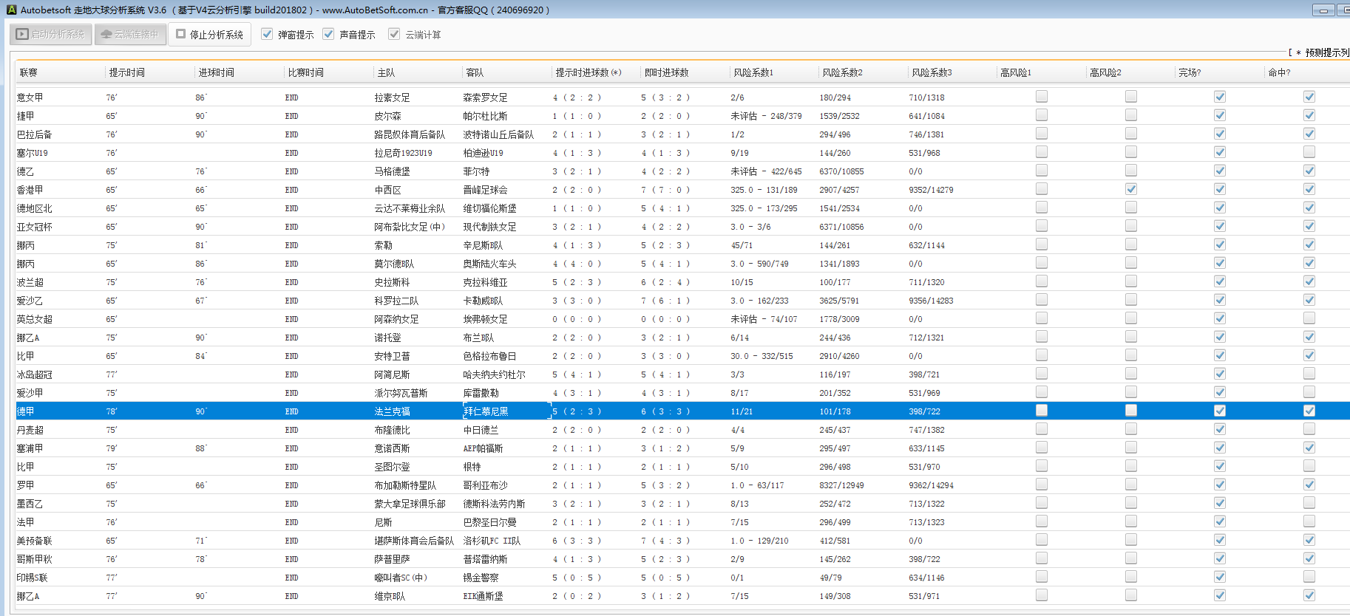Click the cloud icon on 云端连接中 button
The height and width of the screenshot is (616, 1350).
tap(106, 34)
